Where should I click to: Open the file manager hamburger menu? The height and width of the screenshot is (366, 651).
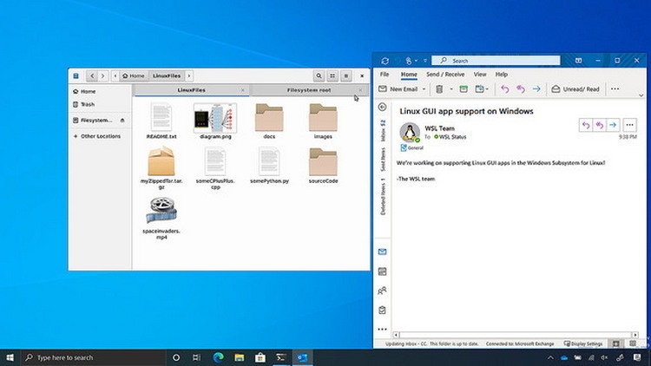(x=345, y=76)
